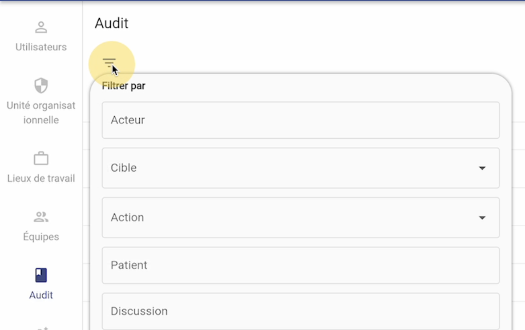Expand the Cible dropdown arrow
The height and width of the screenshot is (330, 525).
point(482,168)
